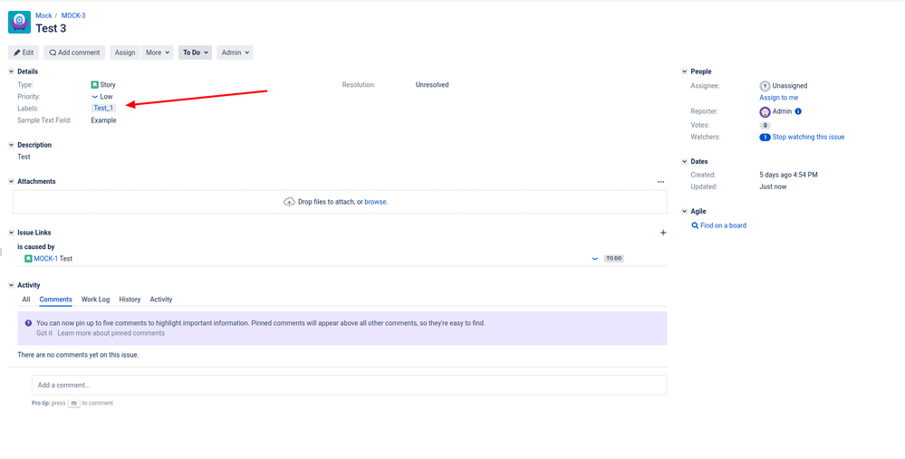This screenshot has width=905, height=459.
Task: Click the Assign to me link
Action: click(x=778, y=98)
